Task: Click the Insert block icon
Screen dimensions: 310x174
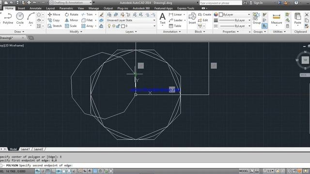Action: pyautogui.click(x=192, y=18)
